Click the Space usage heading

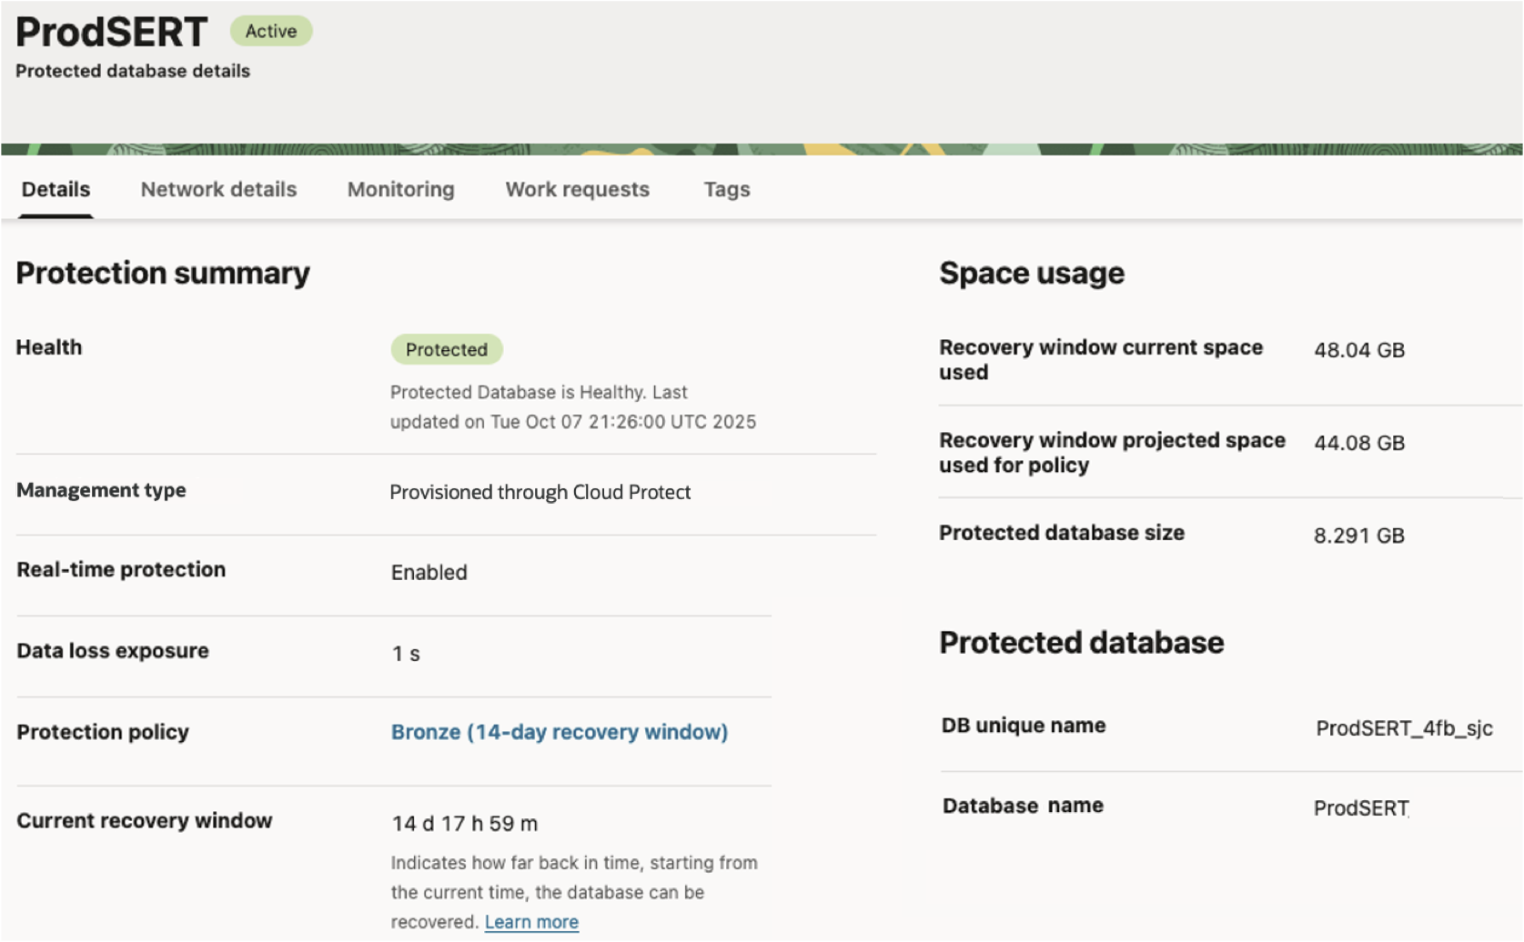pyautogui.click(x=1032, y=272)
